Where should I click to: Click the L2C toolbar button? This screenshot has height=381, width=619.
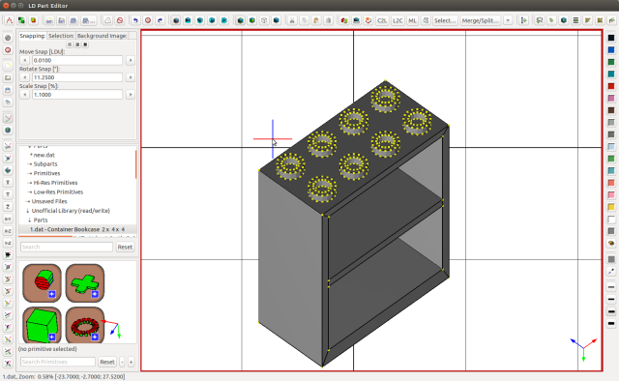point(398,20)
